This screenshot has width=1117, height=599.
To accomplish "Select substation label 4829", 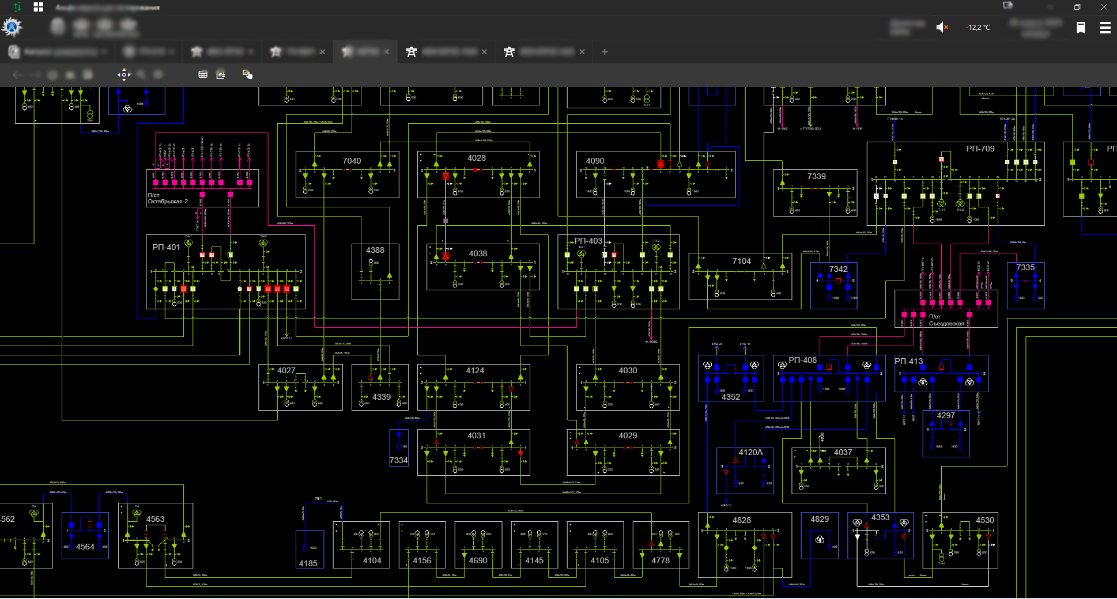I will pos(820,519).
